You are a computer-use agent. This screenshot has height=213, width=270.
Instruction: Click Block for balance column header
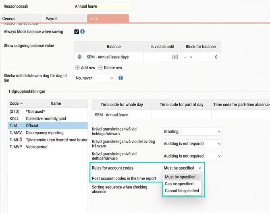pyautogui.click(x=201, y=47)
